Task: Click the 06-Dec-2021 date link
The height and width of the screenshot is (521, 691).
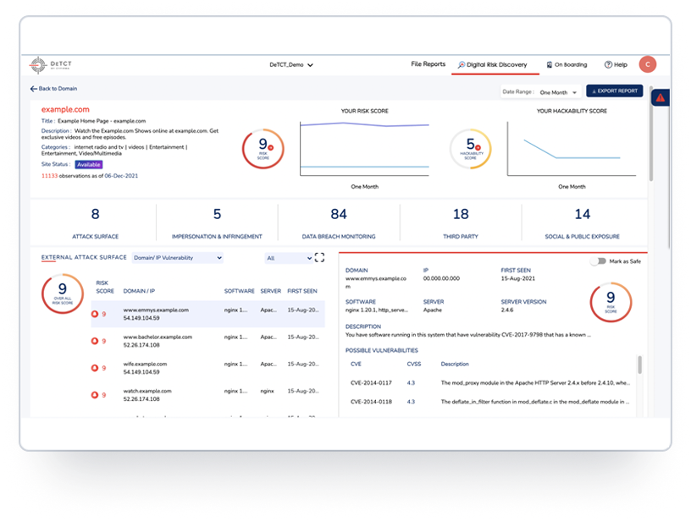Action: coord(121,176)
